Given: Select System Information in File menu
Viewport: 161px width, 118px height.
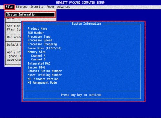Looking at the screenshot, I should [x=30, y=15].
